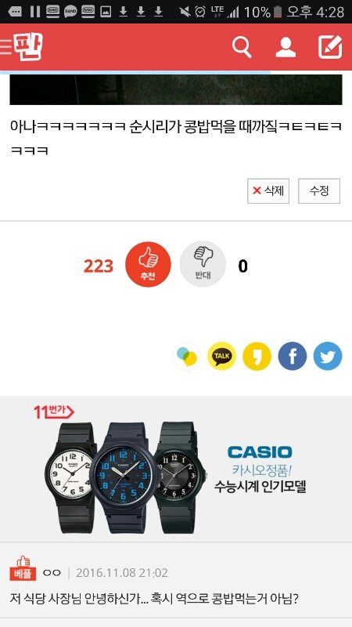
Task: Click the 수정 edit button
Action: pyautogui.click(x=319, y=191)
